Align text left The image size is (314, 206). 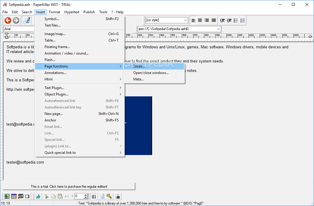pyautogui.click(x=193, y=20)
